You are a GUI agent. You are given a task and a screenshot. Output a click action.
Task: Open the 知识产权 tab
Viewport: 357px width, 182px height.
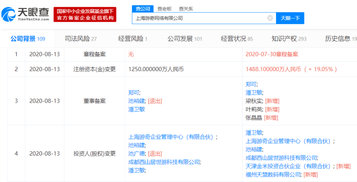pyautogui.click(x=289, y=39)
